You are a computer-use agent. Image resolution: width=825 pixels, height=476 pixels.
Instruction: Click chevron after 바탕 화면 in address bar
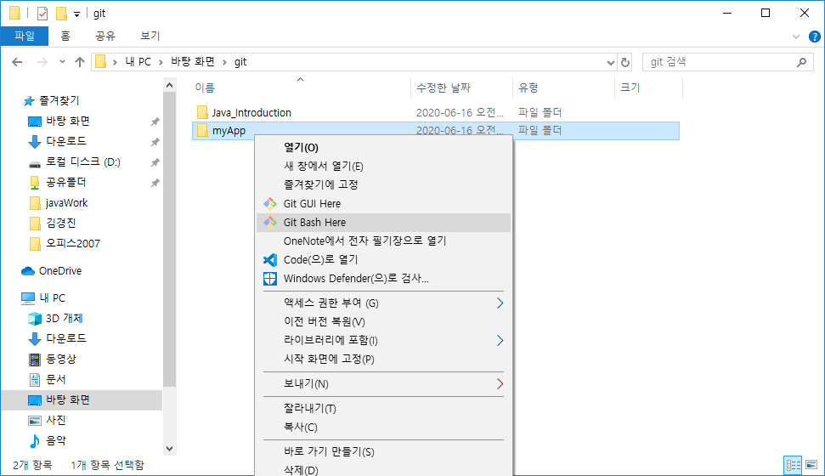coord(224,63)
